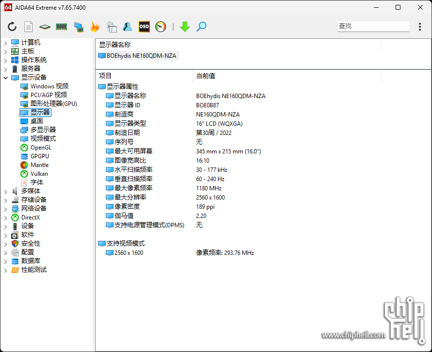Select the 软件 tree item
This screenshot has height=352, width=432.
tap(23, 235)
